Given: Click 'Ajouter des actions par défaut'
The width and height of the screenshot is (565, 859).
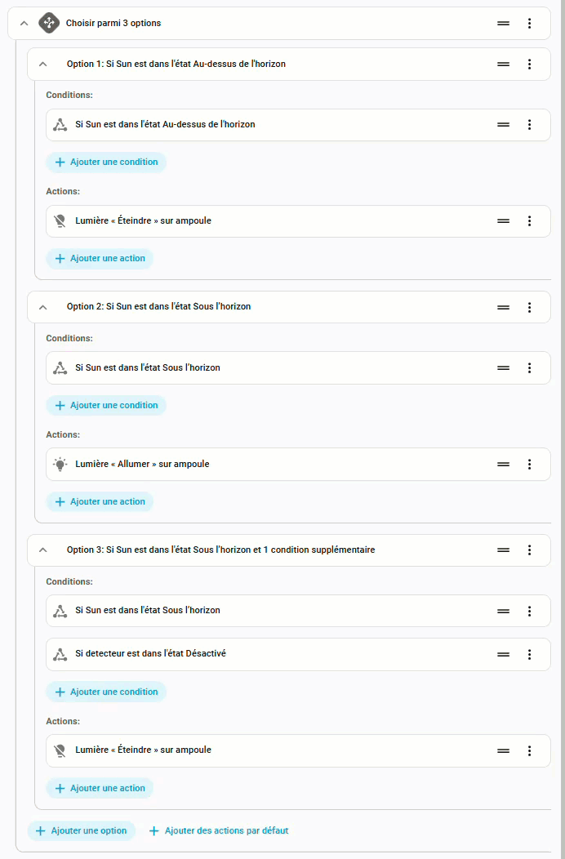Looking at the screenshot, I should click(219, 830).
